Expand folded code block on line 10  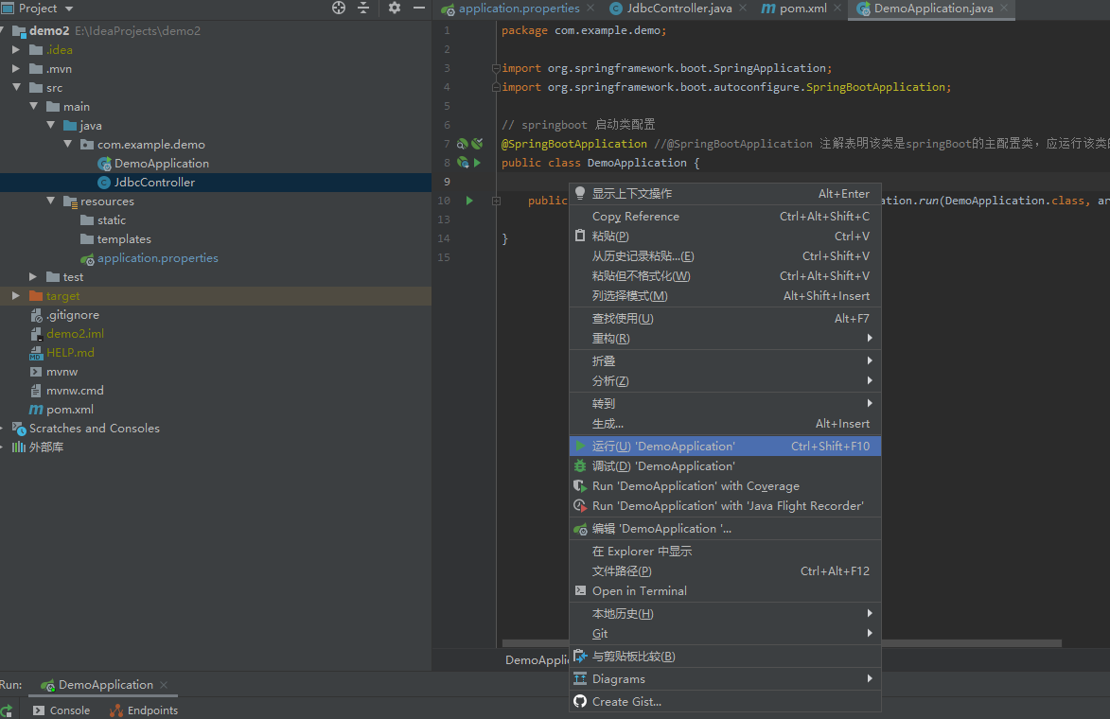[x=496, y=201]
